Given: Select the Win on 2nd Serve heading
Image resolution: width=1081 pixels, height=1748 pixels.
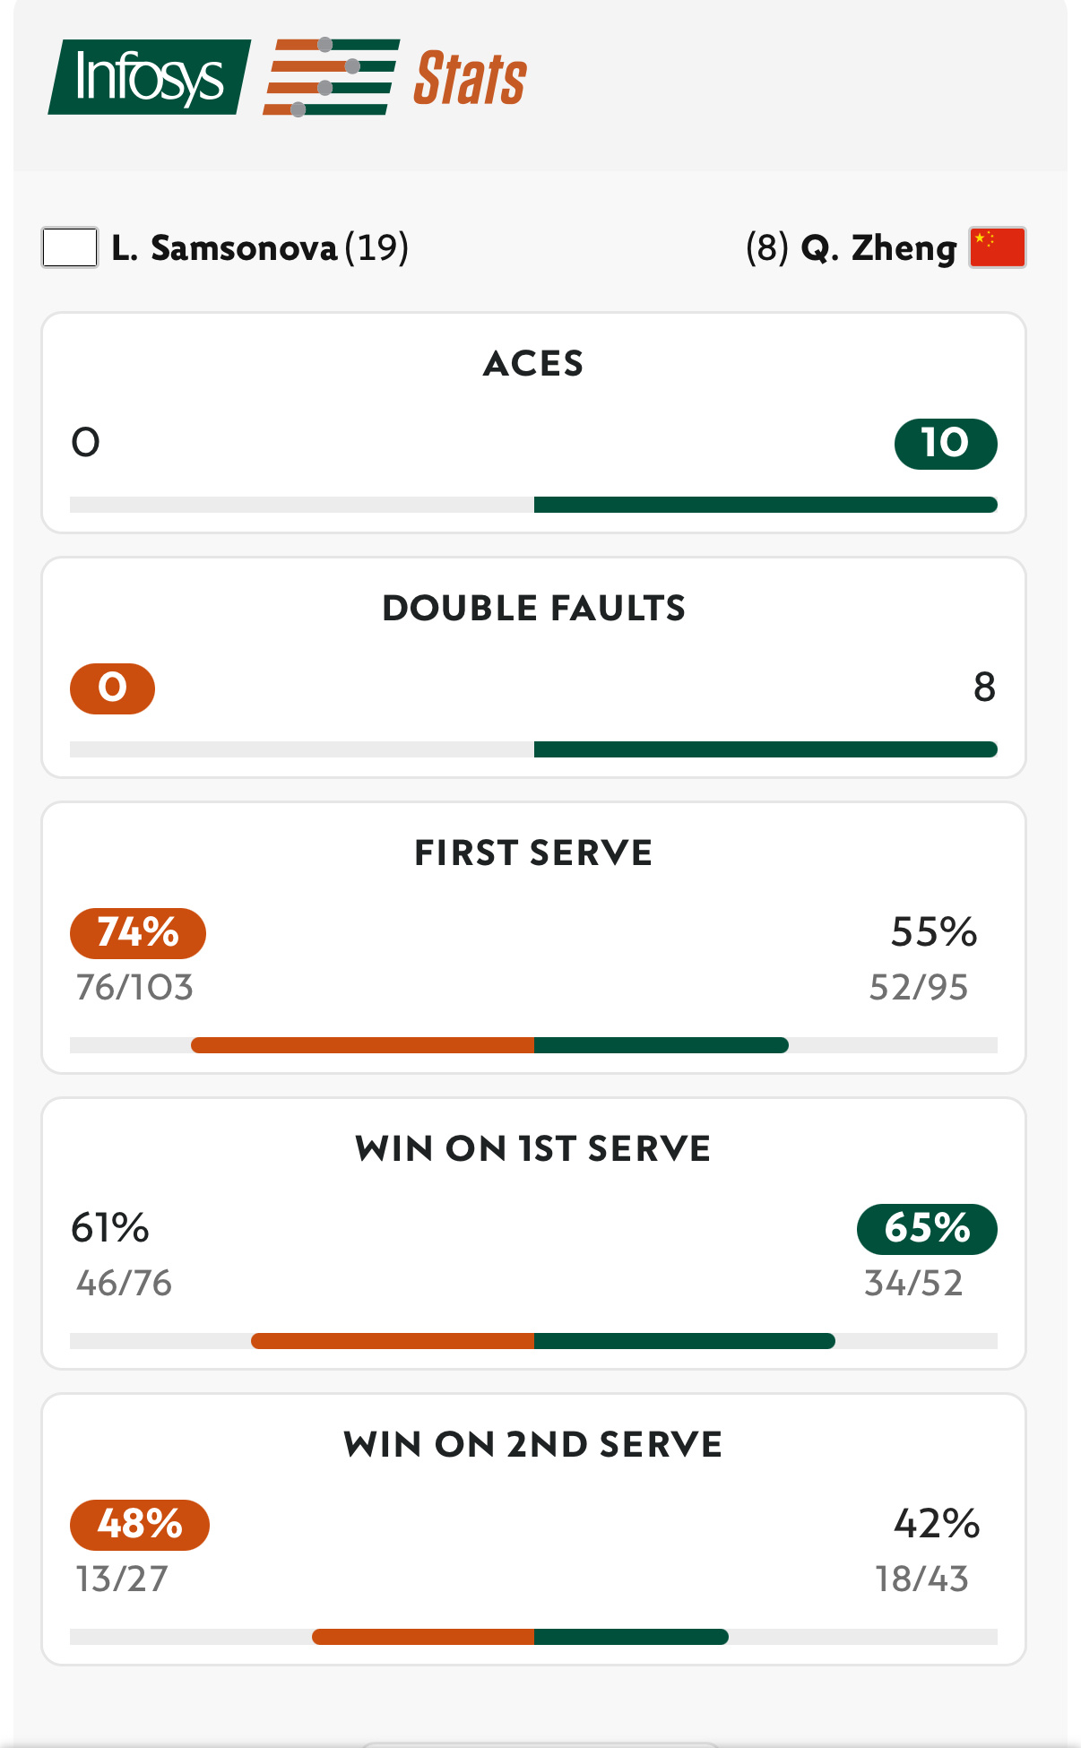Looking at the screenshot, I should tap(533, 1445).
